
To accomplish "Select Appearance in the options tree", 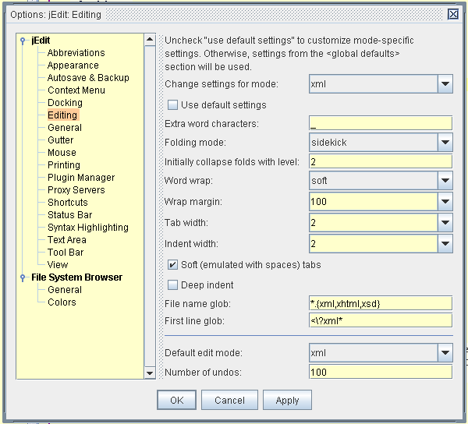I will 73,65.
